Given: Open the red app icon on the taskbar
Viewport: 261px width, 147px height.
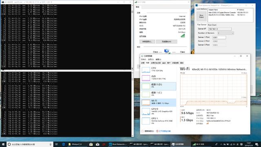Looking at the screenshot, I should pyautogui.click(x=104, y=144).
